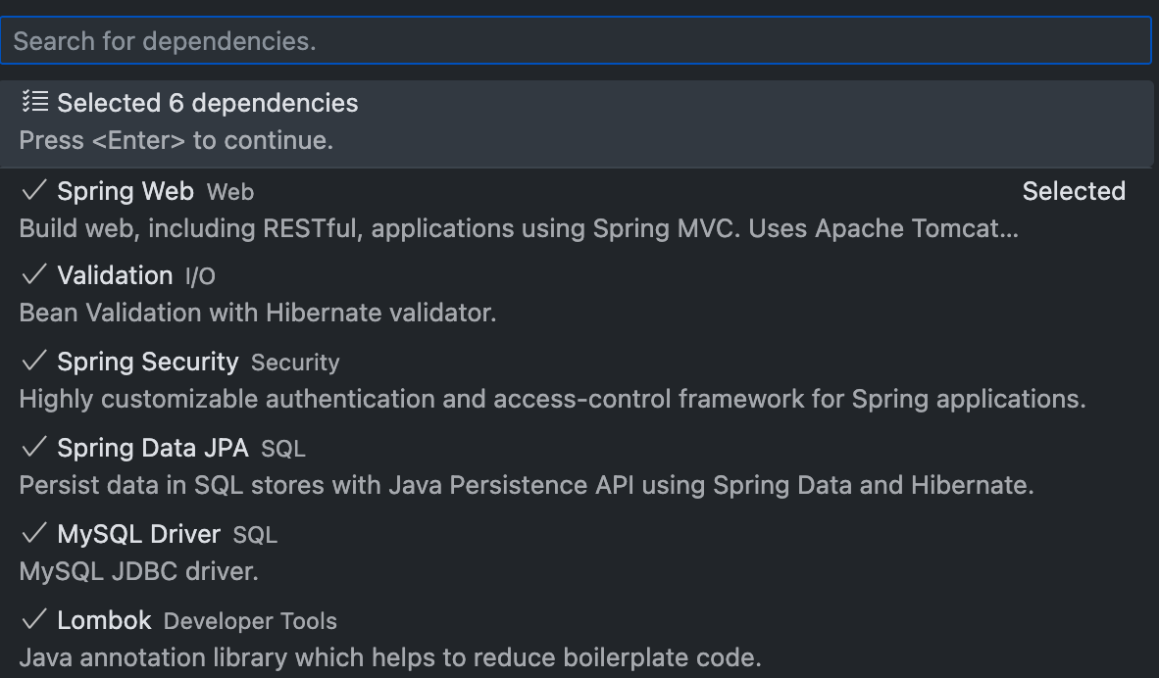Pick the MySQL Driver item name
Screen dimensions: 1159x678
[x=139, y=535]
